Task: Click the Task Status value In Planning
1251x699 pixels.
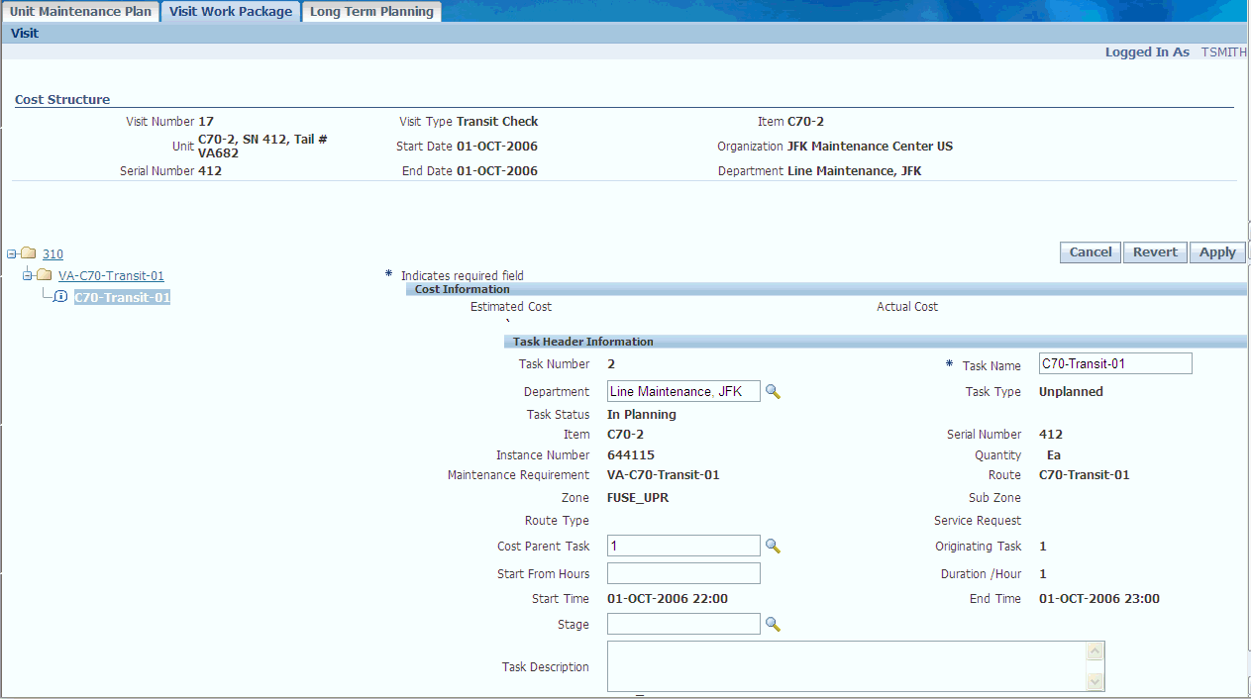Action: pyautogui.click(x=642, y=415)
